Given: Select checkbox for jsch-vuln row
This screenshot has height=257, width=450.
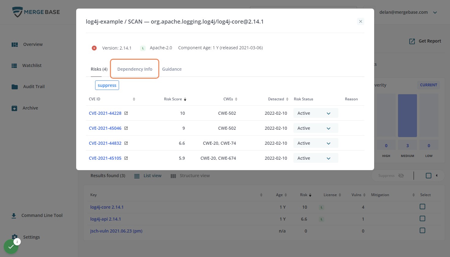Looking at the screenshot, I should tap(422, 230).
